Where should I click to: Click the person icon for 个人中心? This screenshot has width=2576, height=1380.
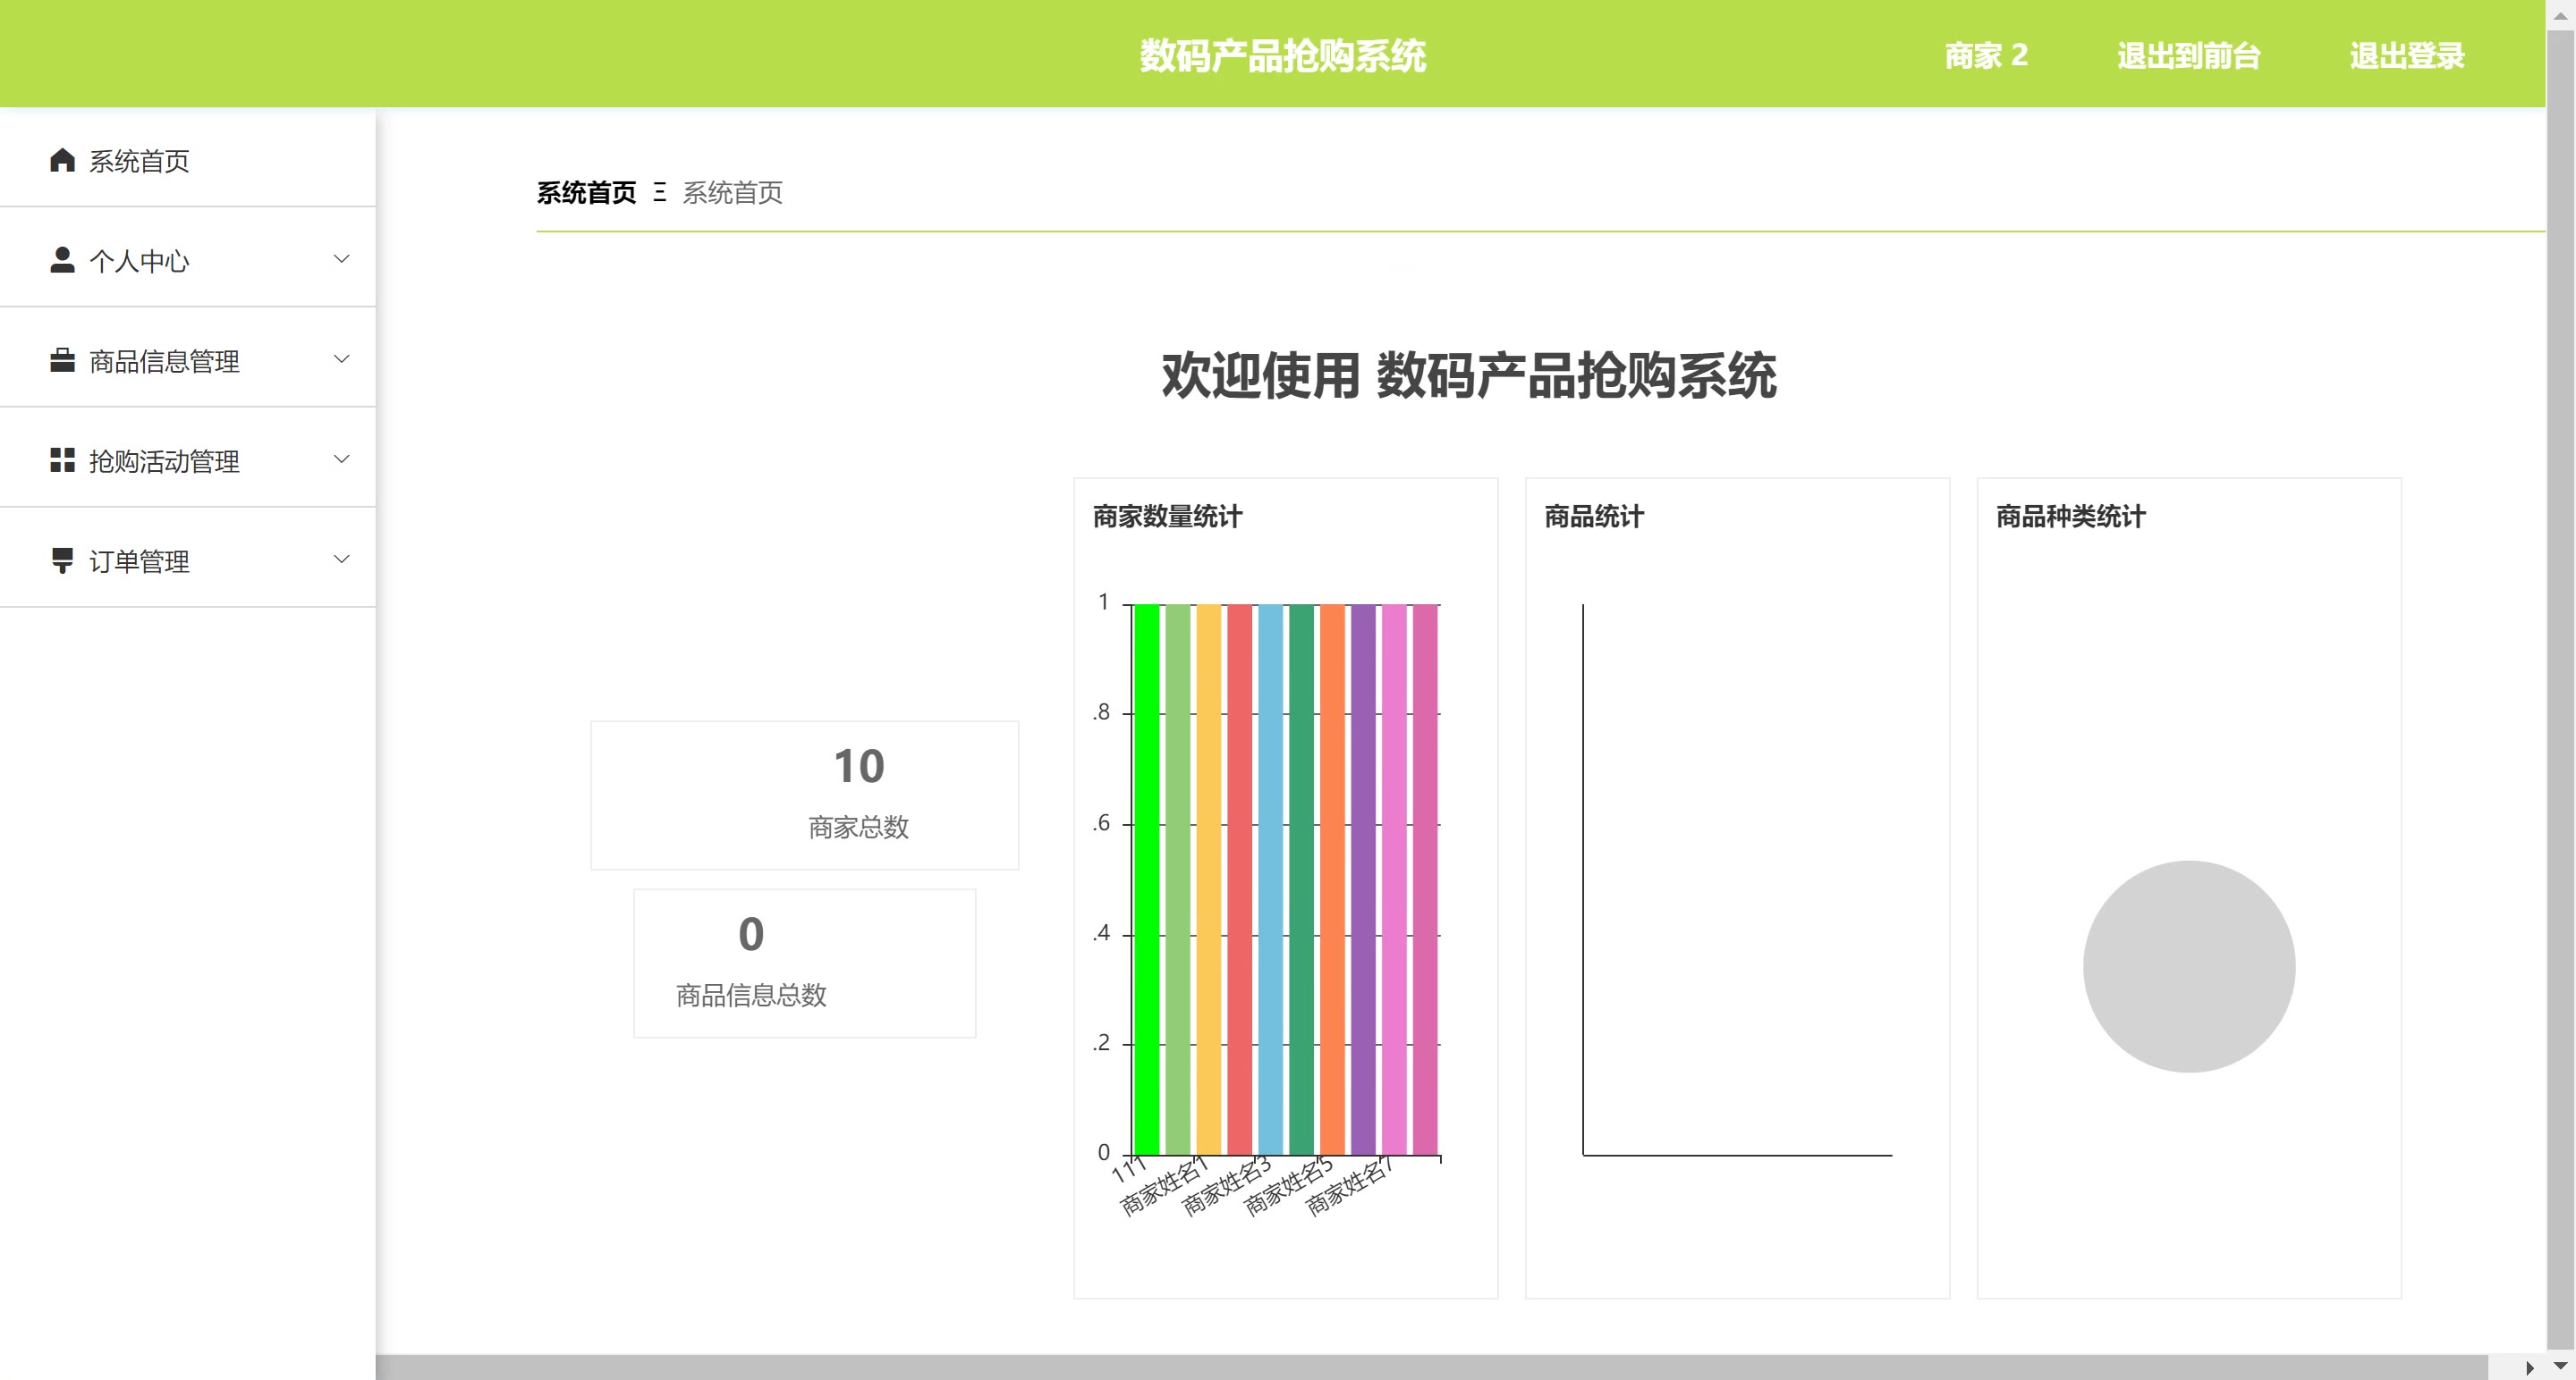coord(62,260)
